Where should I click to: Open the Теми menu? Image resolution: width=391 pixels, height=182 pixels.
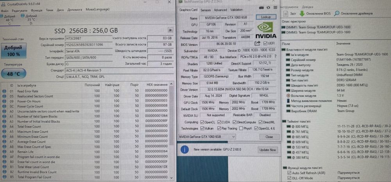pos(49,11)
